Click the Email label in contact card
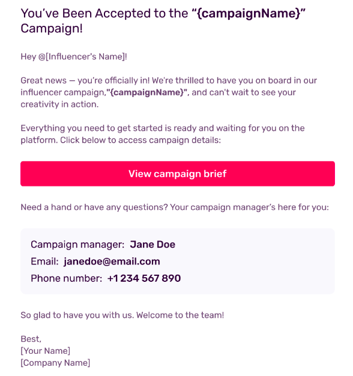This screenshot has height=376, width=353. tap(44, 261)
